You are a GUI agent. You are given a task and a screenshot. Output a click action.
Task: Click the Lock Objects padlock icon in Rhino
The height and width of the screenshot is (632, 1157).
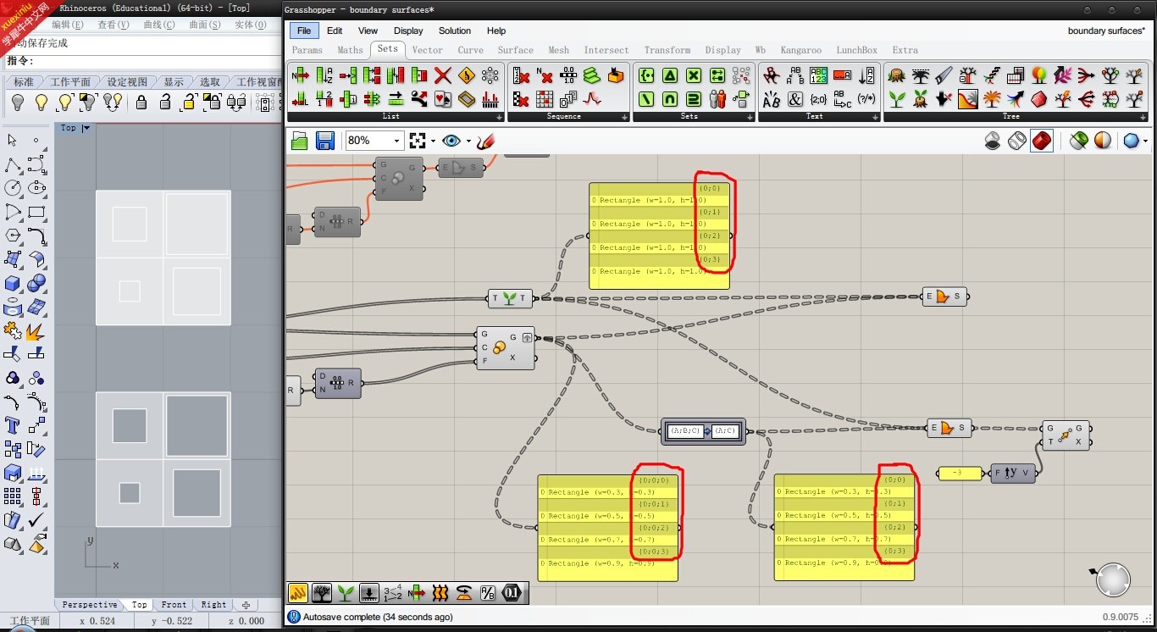tap(141, 103)
